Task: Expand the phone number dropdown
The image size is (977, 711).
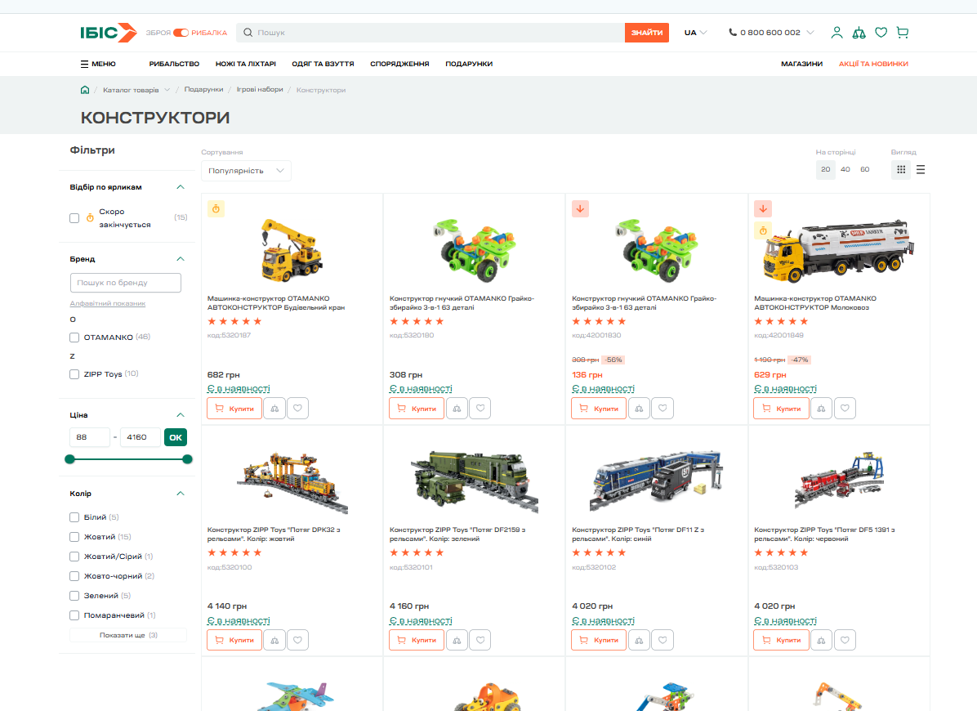Action: tap(810, 33)
